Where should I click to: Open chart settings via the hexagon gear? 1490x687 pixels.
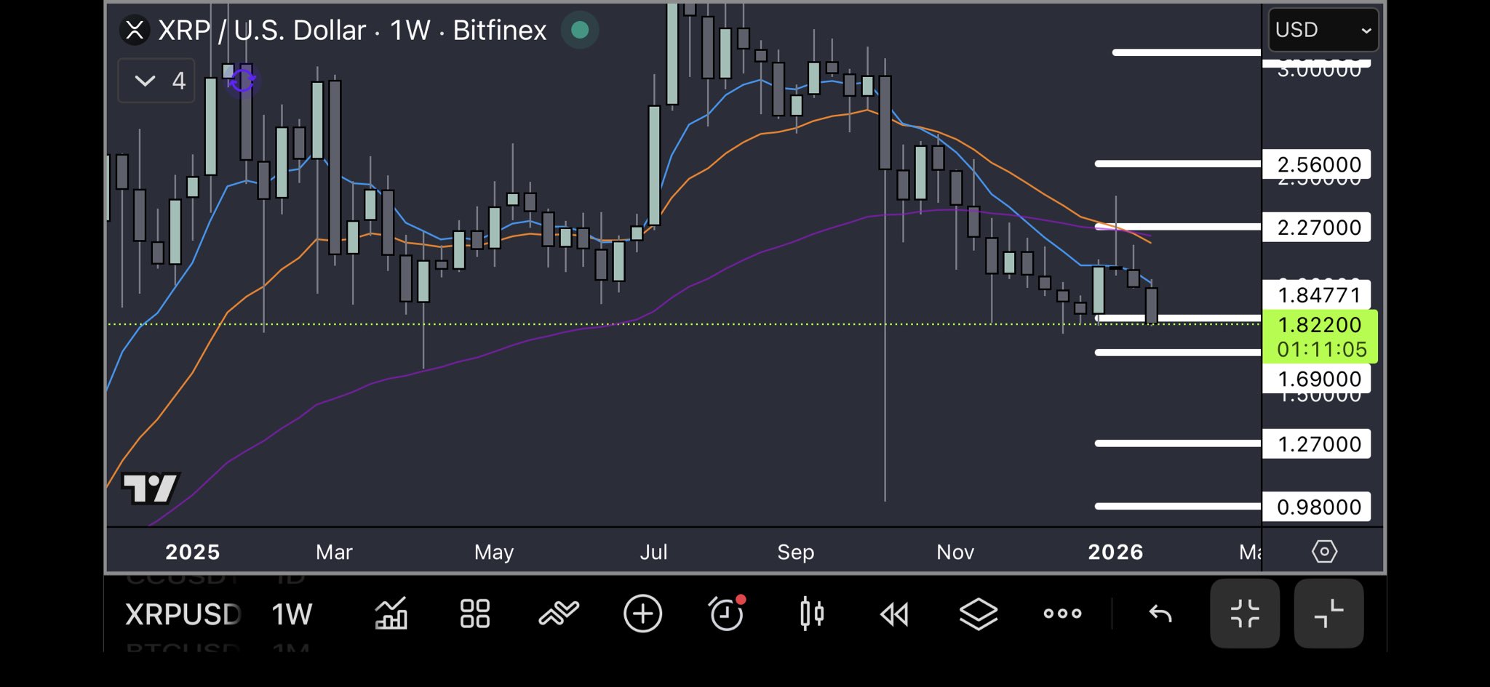coord(1324,552)
